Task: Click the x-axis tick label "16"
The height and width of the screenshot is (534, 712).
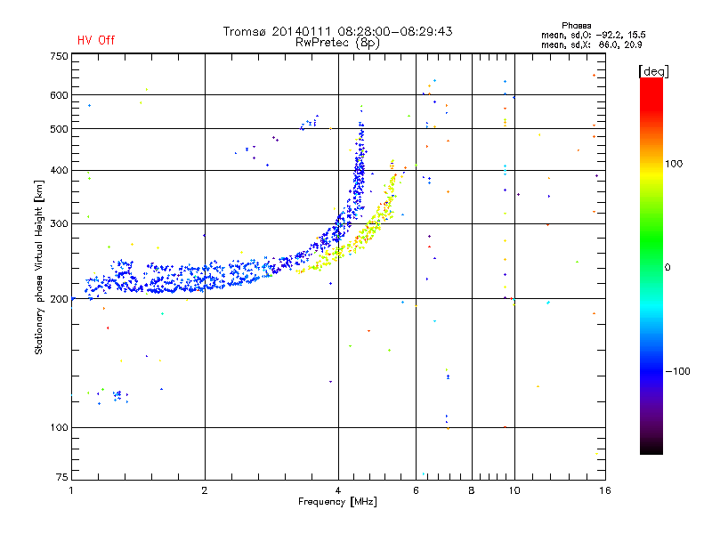Action: (x=605, y=490)
